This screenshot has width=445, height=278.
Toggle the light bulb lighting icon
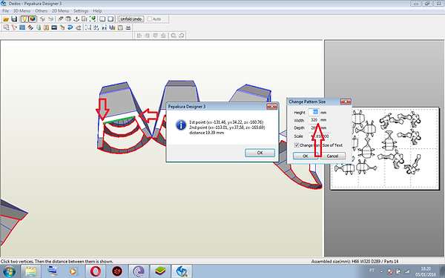tap(24, 19)
